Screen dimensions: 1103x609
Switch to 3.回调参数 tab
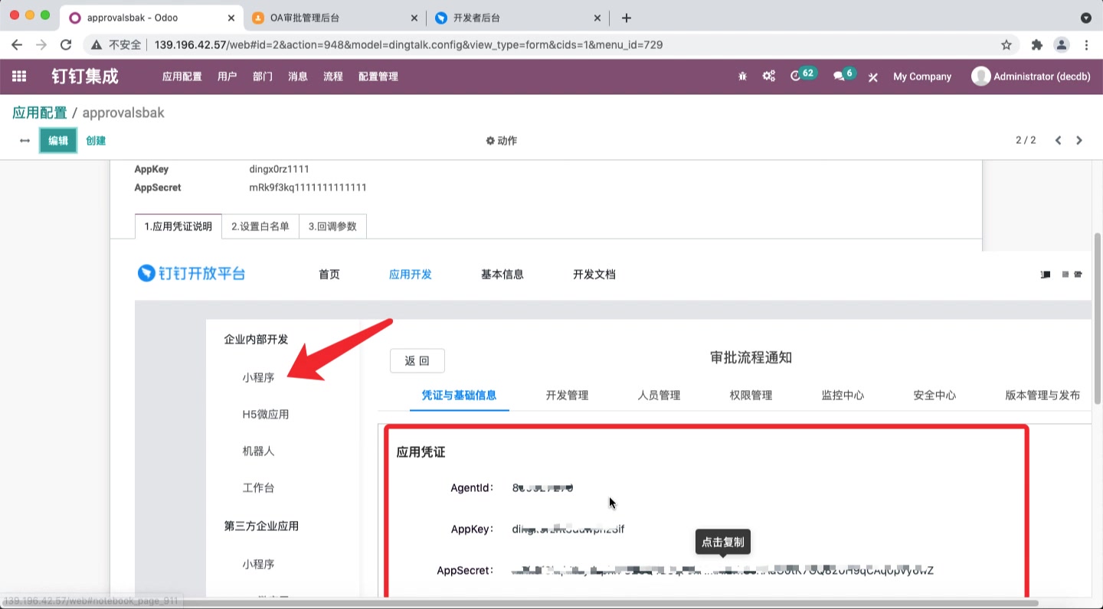coord(332,226)
